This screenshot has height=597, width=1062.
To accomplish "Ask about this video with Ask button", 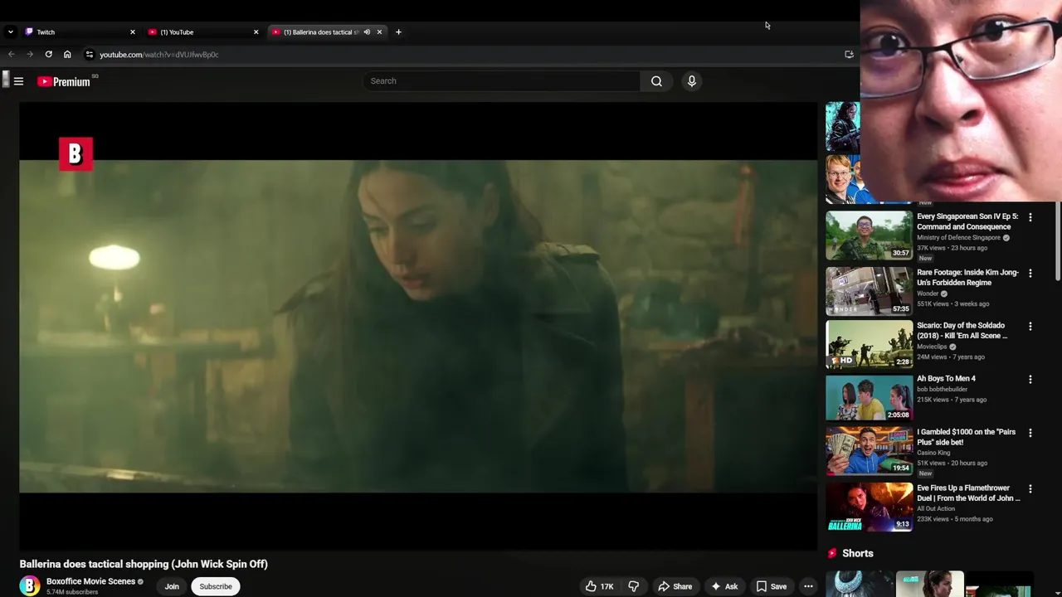I will pyautogui.click(x=723, y=586).
